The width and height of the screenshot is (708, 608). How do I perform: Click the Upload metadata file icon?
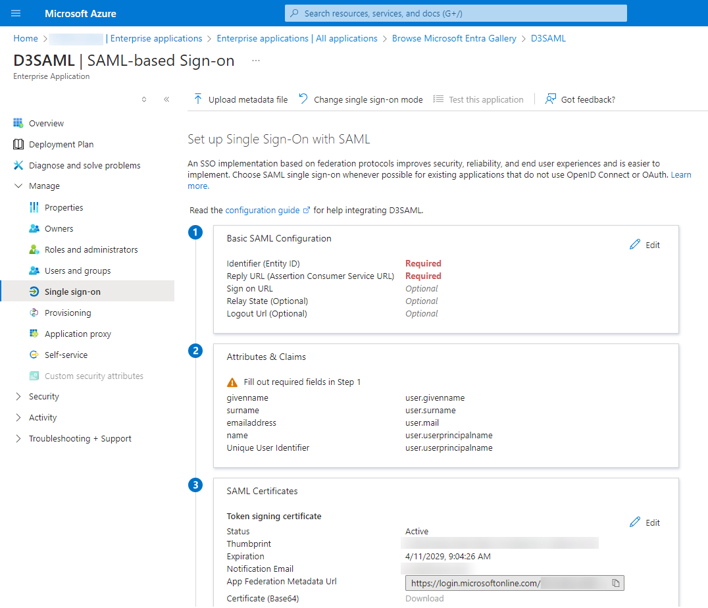click(x=198, y=99)
